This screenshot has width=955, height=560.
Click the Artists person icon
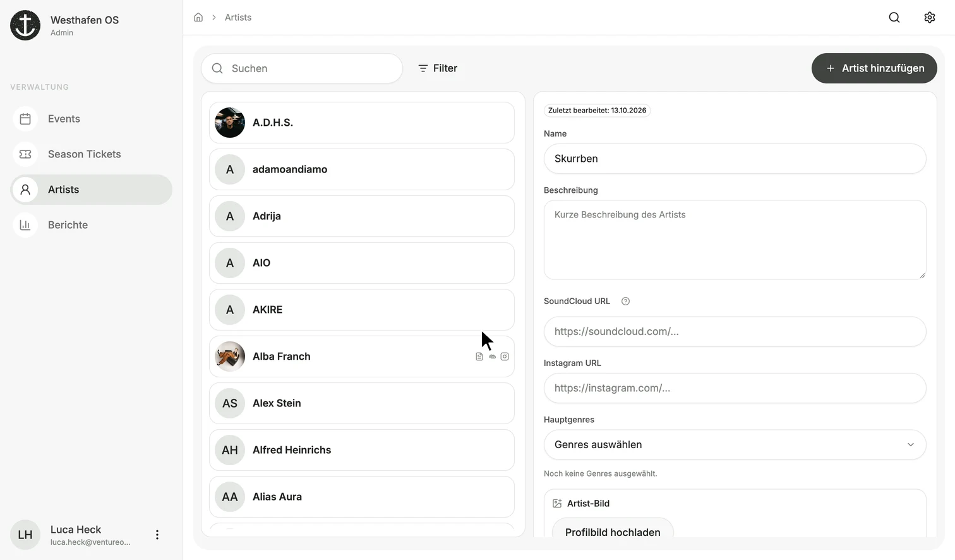click(25, 190)
